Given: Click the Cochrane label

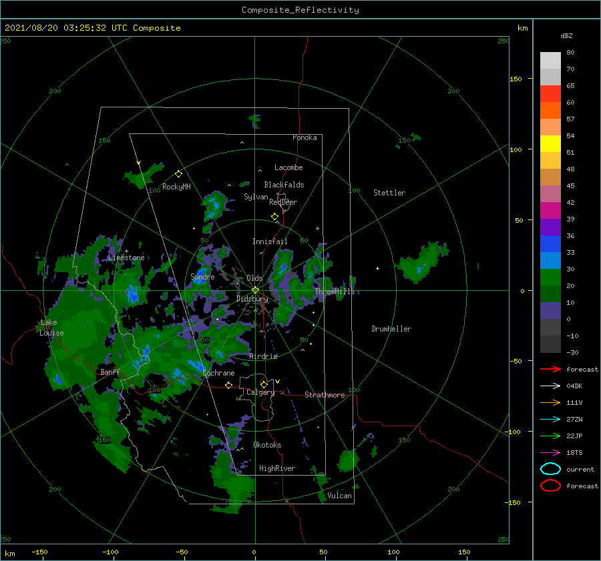Looking at the screenshot, I should (218, 373).
